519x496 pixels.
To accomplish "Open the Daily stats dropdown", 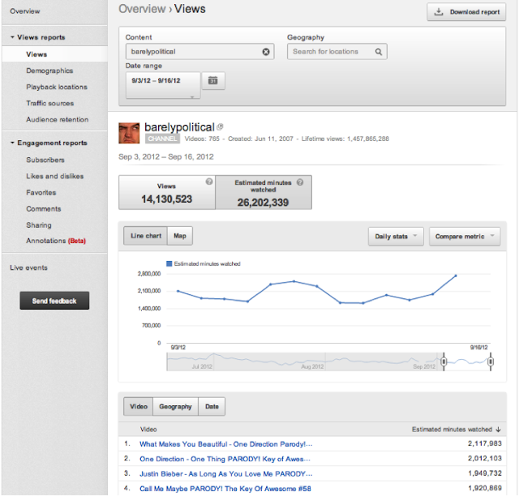I will coord(396,237).
